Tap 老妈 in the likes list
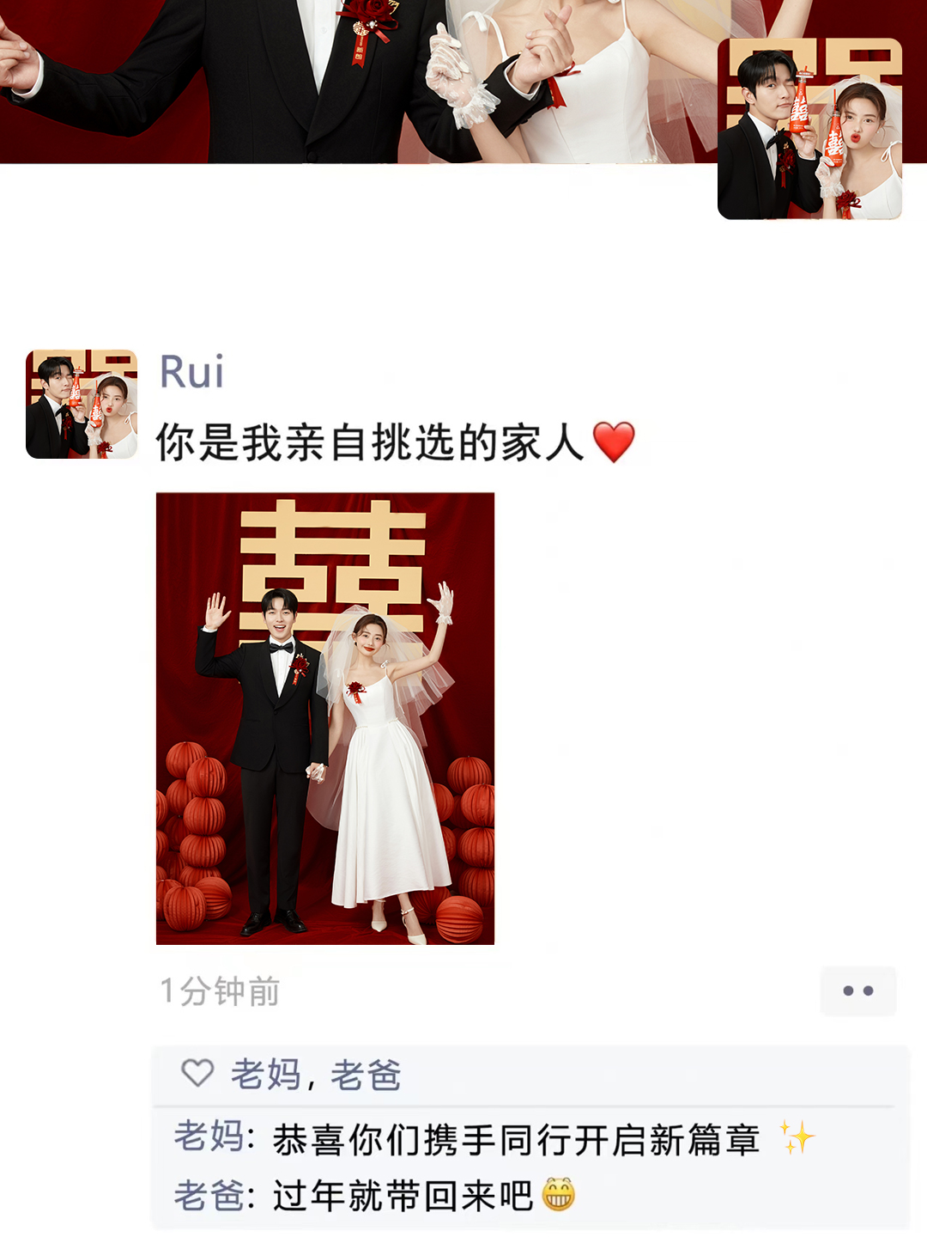This screenshot has width=927, height=1237. pyautogui.click(x=265, y=1075)
